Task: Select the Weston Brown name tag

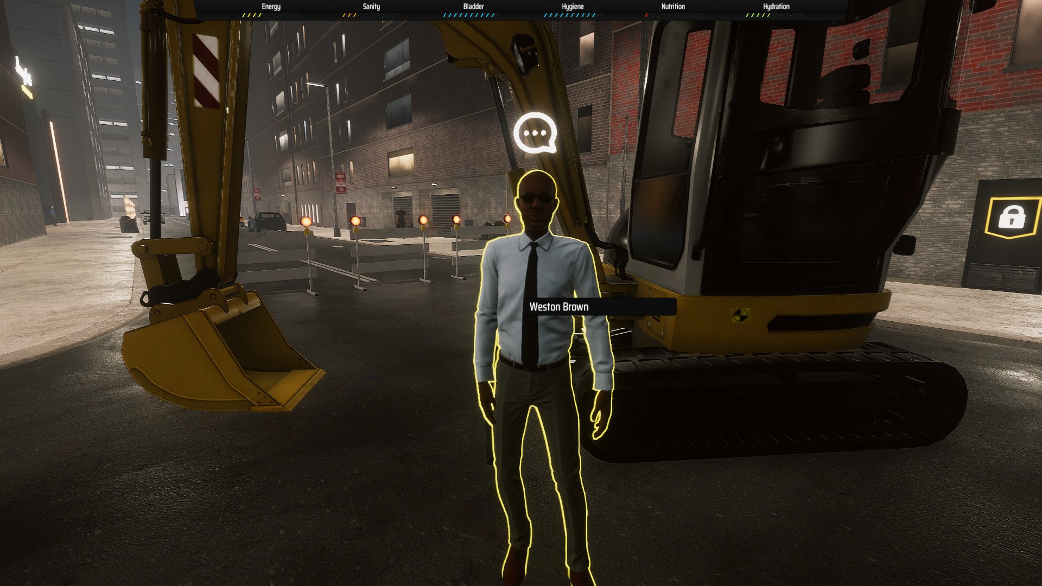Action: click(x=559, y=307)
